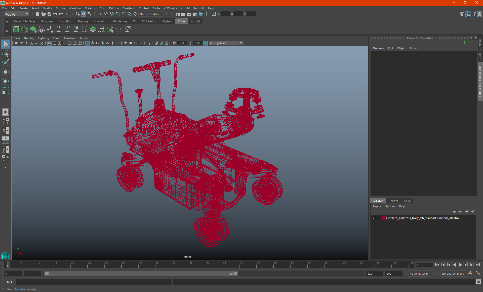Click the Save Scene toolbar icon
Screen dimensions: 483x292
tap(49, 14)
